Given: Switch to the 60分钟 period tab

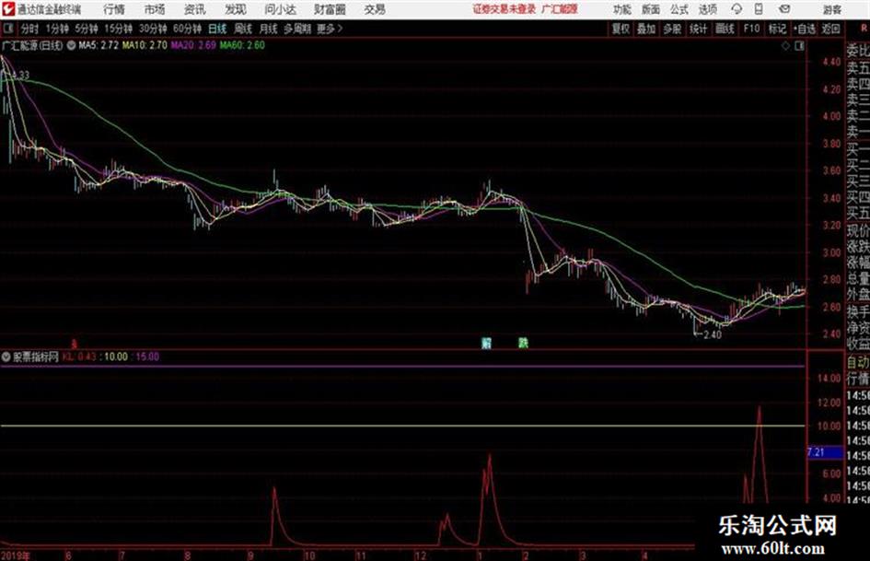Looking at the screenshot, I should 187,29.
